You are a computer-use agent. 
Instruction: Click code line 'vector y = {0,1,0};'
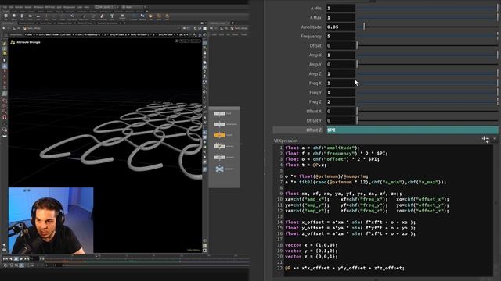(x=312, y=251)
